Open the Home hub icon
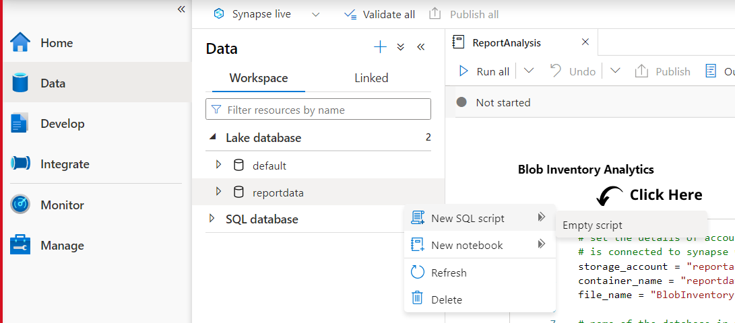The width and height of the screenshot is (735, 323). 21,42
